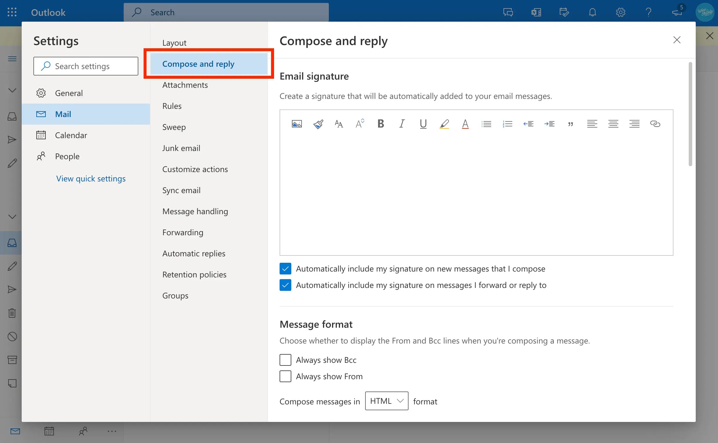Open View quick settings
Image resolution: width=718 pixels, height=443 pixels.
(x=91, y=178)
